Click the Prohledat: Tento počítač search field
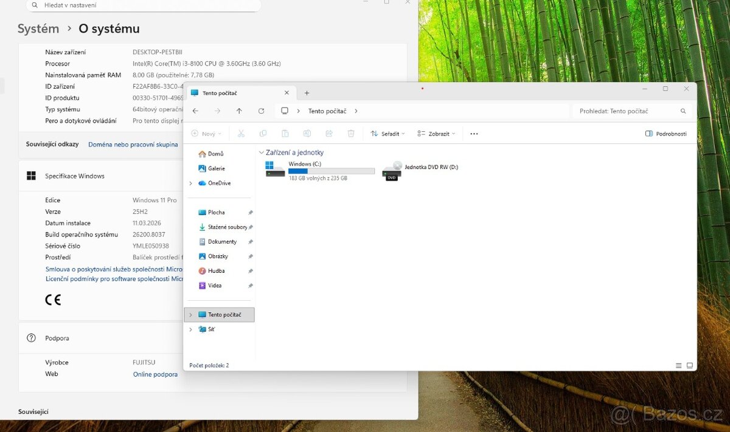This screenshot has height=432, width=730. click(627, 111)
